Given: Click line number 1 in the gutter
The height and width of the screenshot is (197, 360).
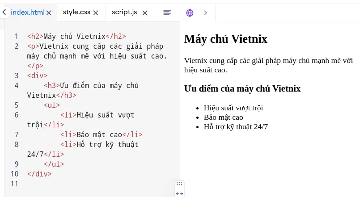Looking at the screenshot, I should pyautogui.click(x=16, y=37).
